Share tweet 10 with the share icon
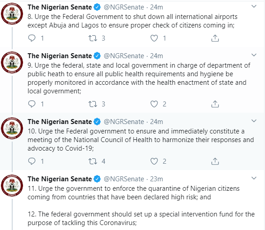The height and width of the screenshot is (230, 265). click(x=215, y=161)
